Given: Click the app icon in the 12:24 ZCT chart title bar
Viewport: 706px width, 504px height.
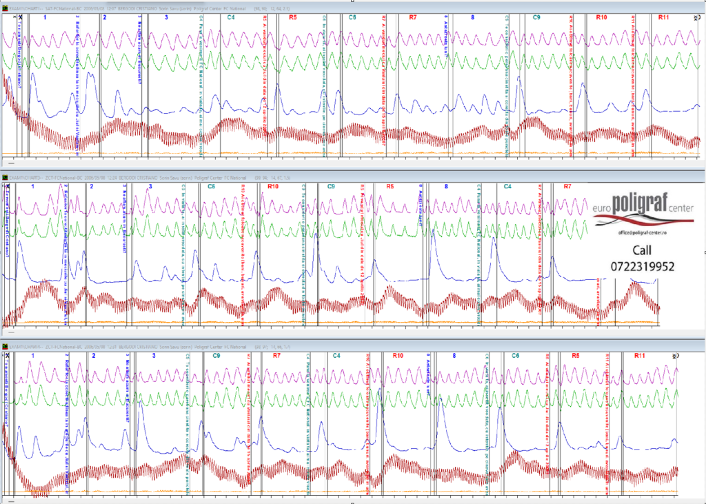Looking at the screenshot, I should [x=5, y=177].
